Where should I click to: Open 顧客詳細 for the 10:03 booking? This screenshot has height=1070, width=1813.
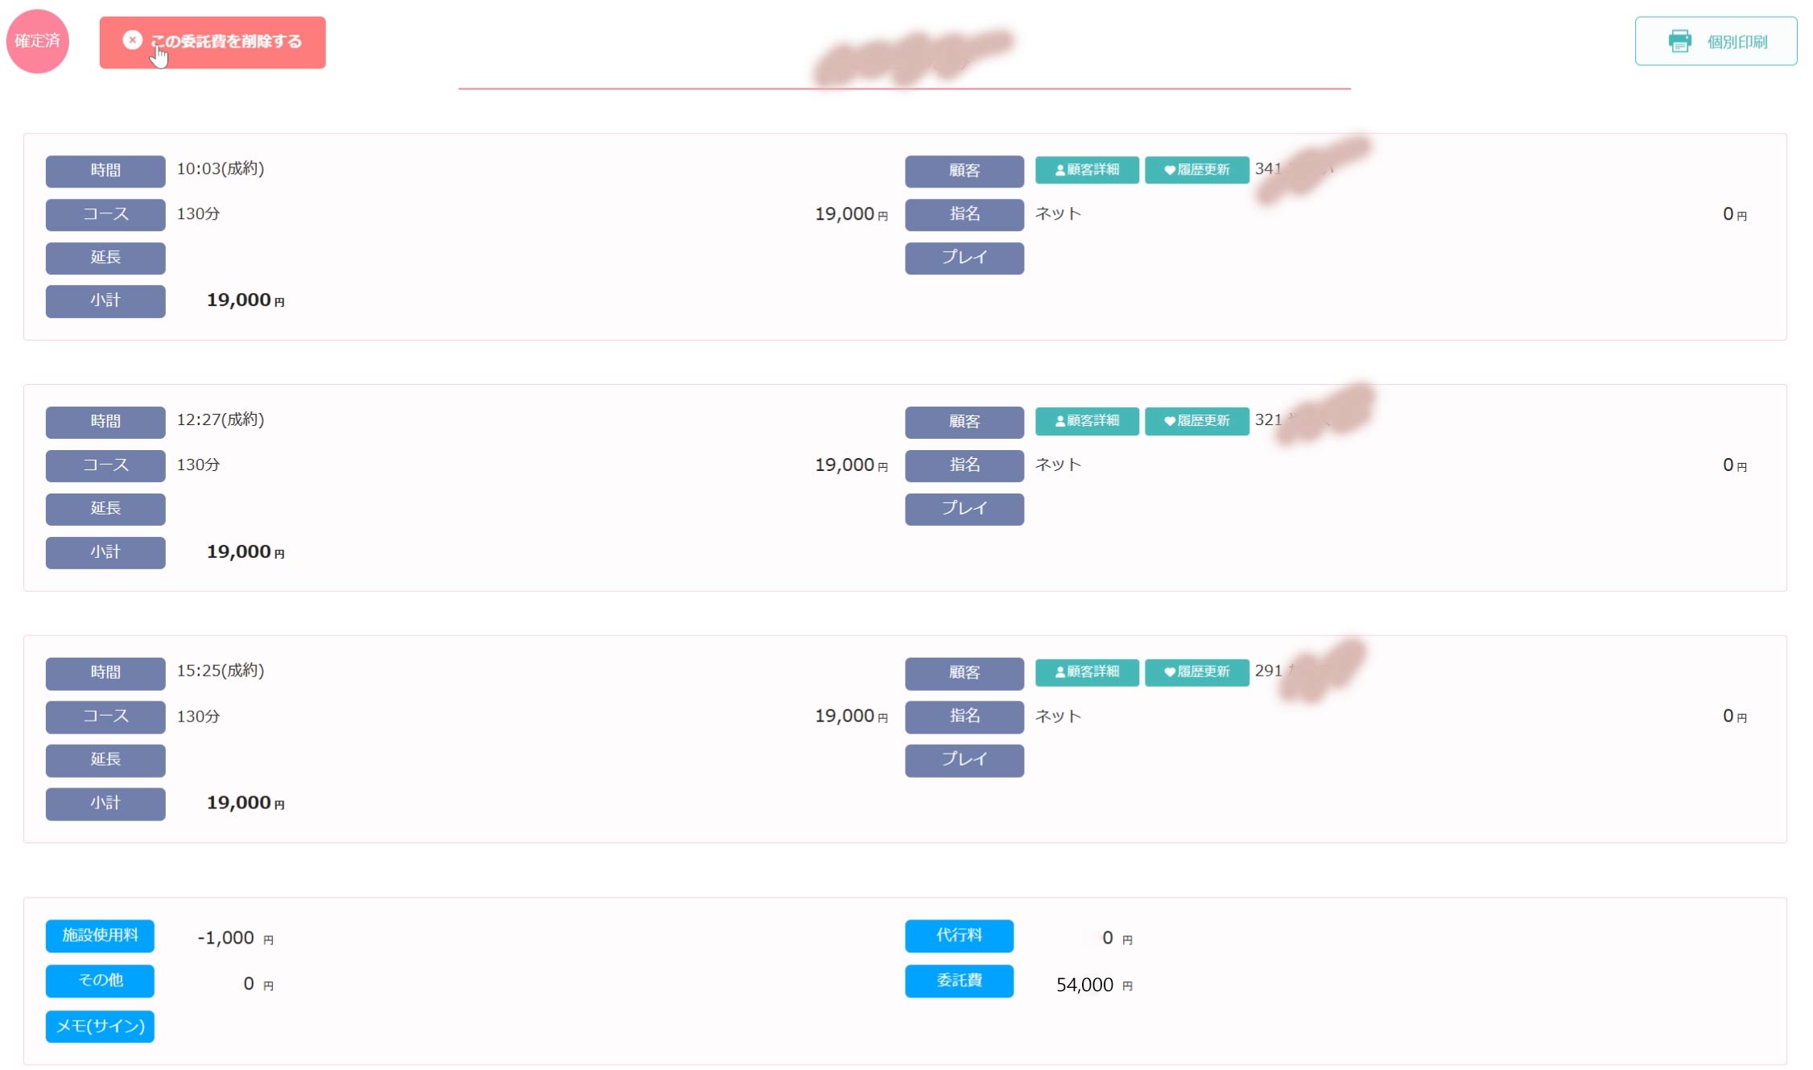pos(1086,170)
